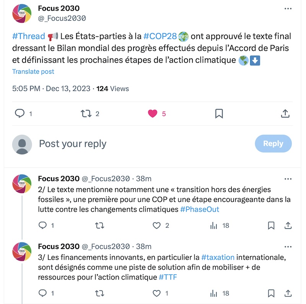Viewport: 306px width, 304px height.
Task: Repost the 2/ reply about energy transition
Action: pyautogui.click(x=99, y=226)
